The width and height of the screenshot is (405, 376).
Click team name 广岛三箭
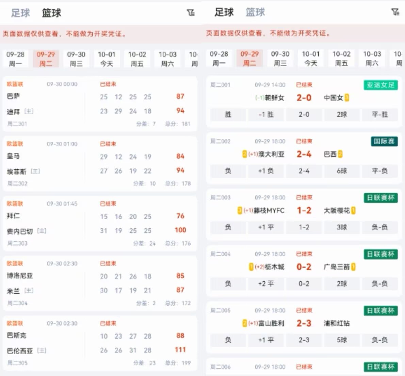pyautogui.click(x=337, y=267)
